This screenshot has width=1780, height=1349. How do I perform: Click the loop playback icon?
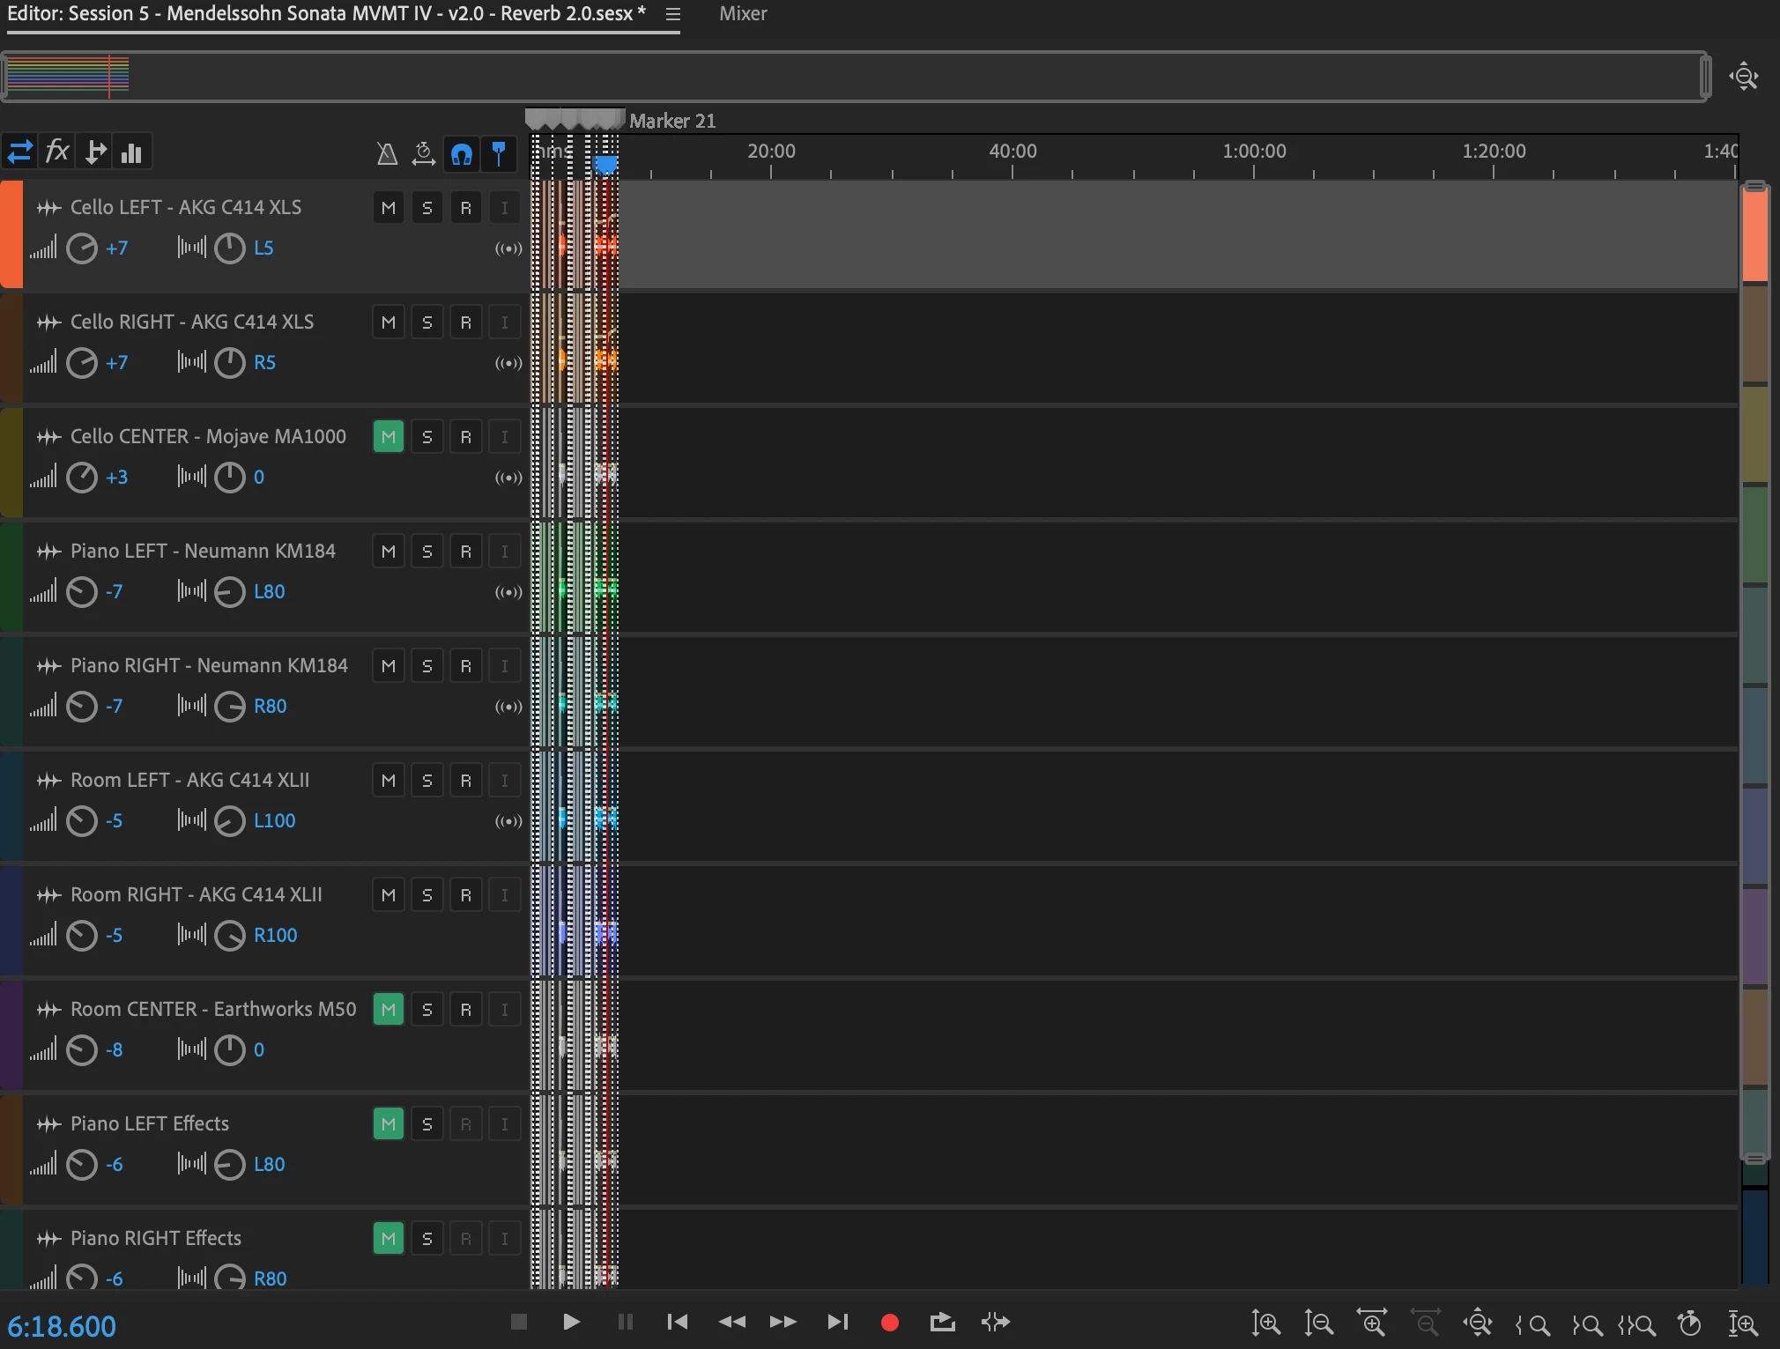pos(942,1322)
